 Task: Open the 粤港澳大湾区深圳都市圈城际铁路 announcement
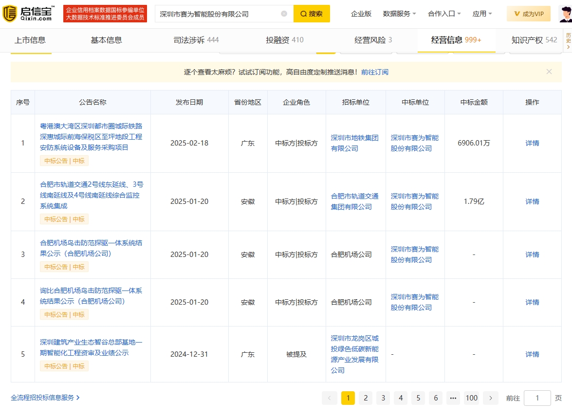tap(91, 137)
